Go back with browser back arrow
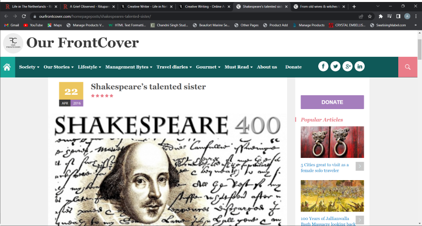The image size is (422, 226). point(6,16)
